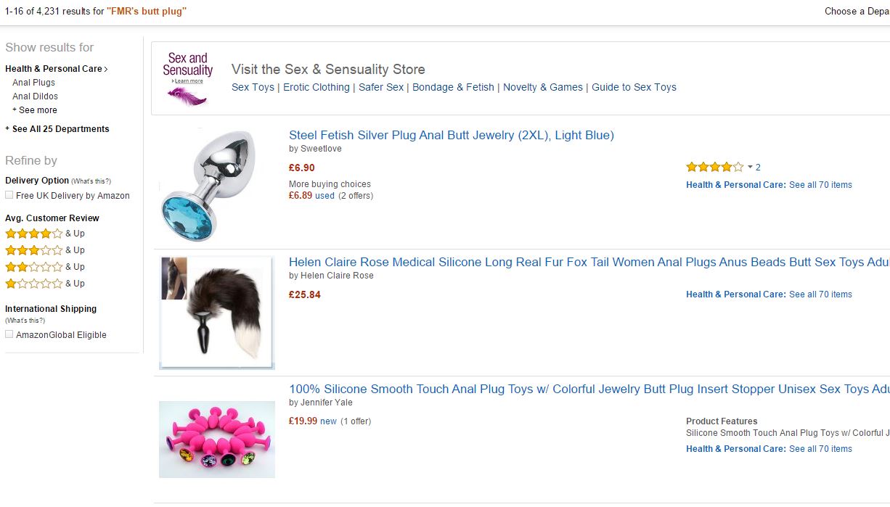890x507 pixels.
Task: Open the Steel Fetish Silver Plug product title
Action: [451, 135]
